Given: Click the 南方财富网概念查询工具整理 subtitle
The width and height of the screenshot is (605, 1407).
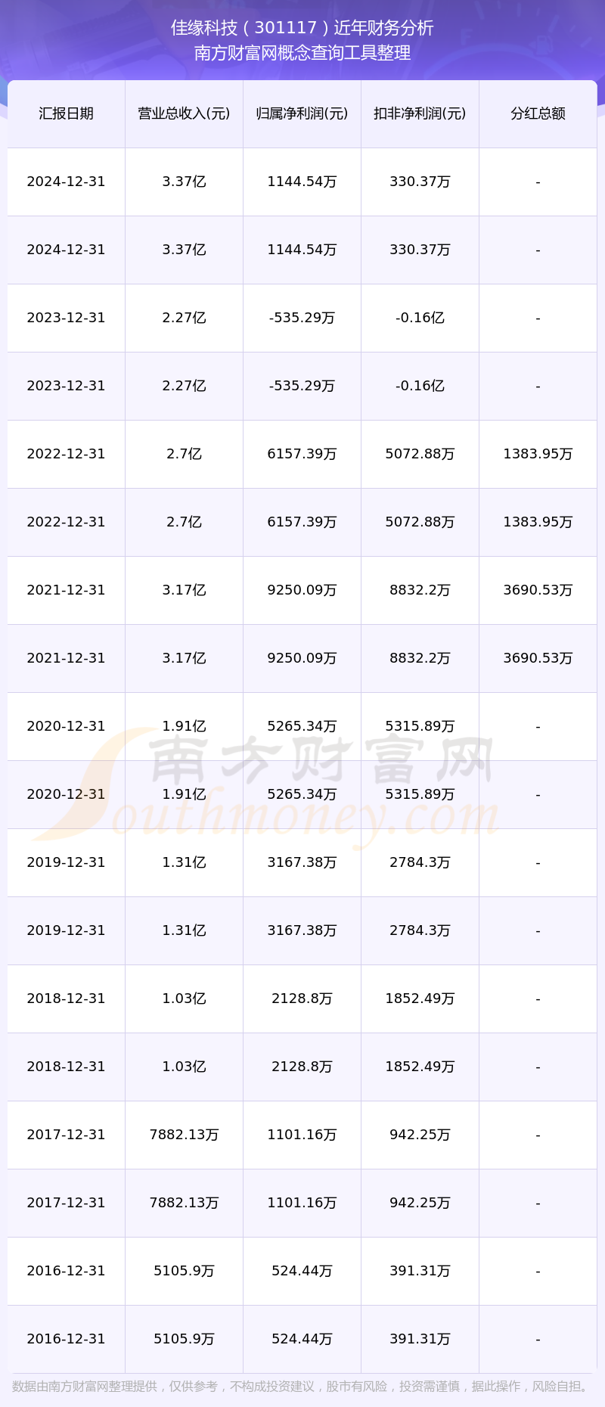Looking at the screenshot, I should 302,53.
